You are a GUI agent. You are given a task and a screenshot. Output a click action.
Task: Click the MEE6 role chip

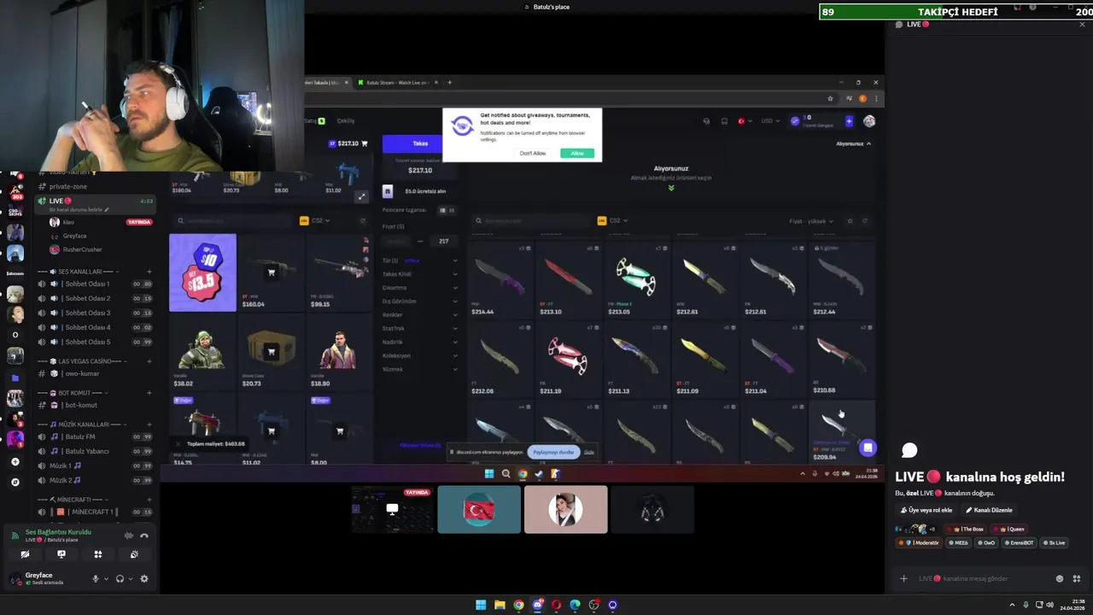click(958, 542)
